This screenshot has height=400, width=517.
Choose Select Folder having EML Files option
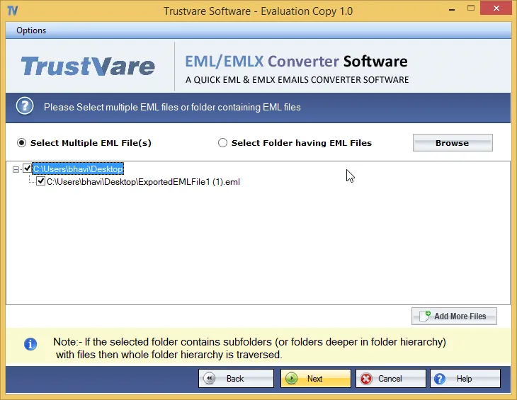223,142
